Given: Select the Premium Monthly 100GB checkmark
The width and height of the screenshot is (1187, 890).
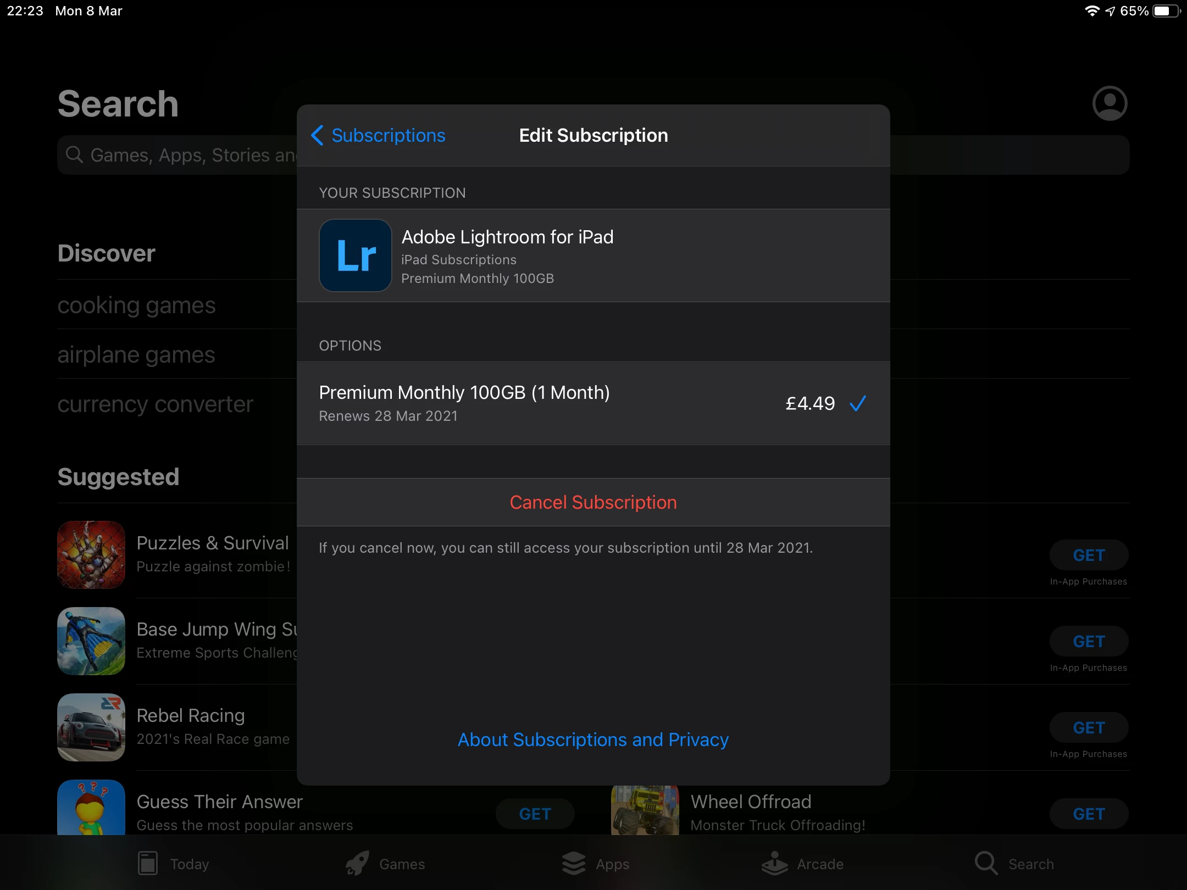Looking at the screenshot, I should (858, 404).
